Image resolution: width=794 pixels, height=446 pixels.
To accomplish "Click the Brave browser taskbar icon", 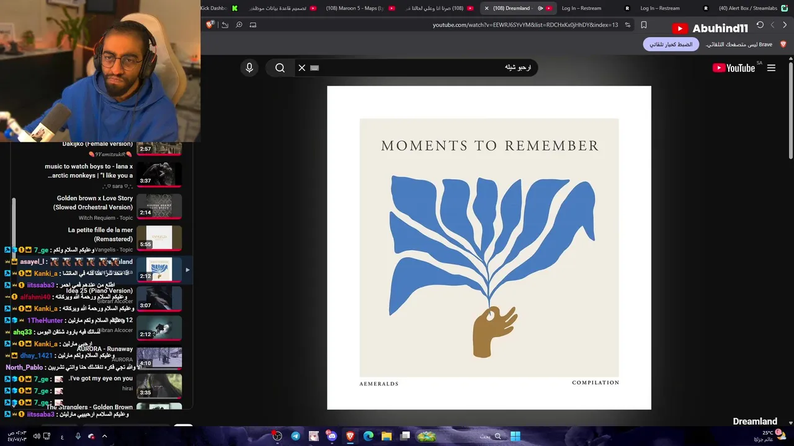I will (350, 436).
